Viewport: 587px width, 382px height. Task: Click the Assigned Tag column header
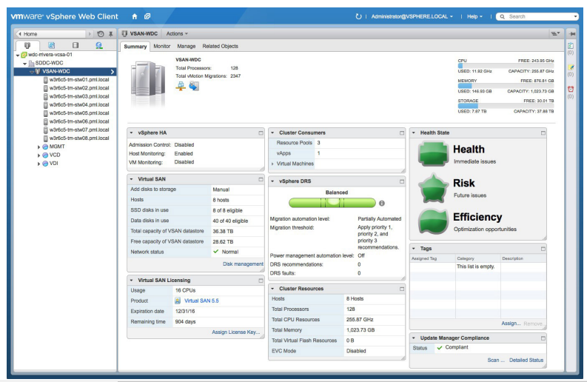click(x=432, y=258)
